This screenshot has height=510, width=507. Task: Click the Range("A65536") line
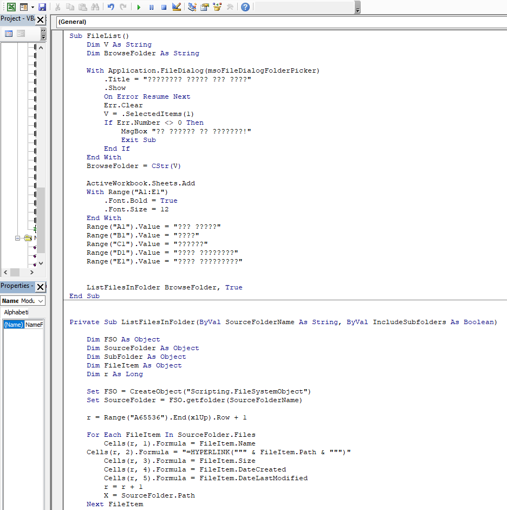coord(166,417)
